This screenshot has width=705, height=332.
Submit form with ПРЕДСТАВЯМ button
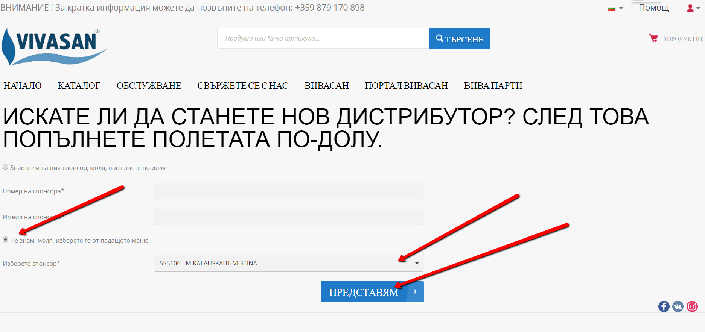[x=372, y=292]
